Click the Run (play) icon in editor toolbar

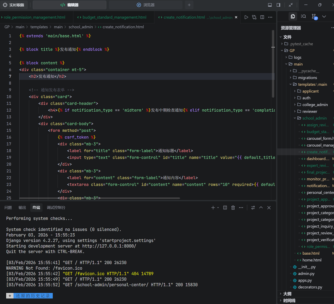pos(246,17)
